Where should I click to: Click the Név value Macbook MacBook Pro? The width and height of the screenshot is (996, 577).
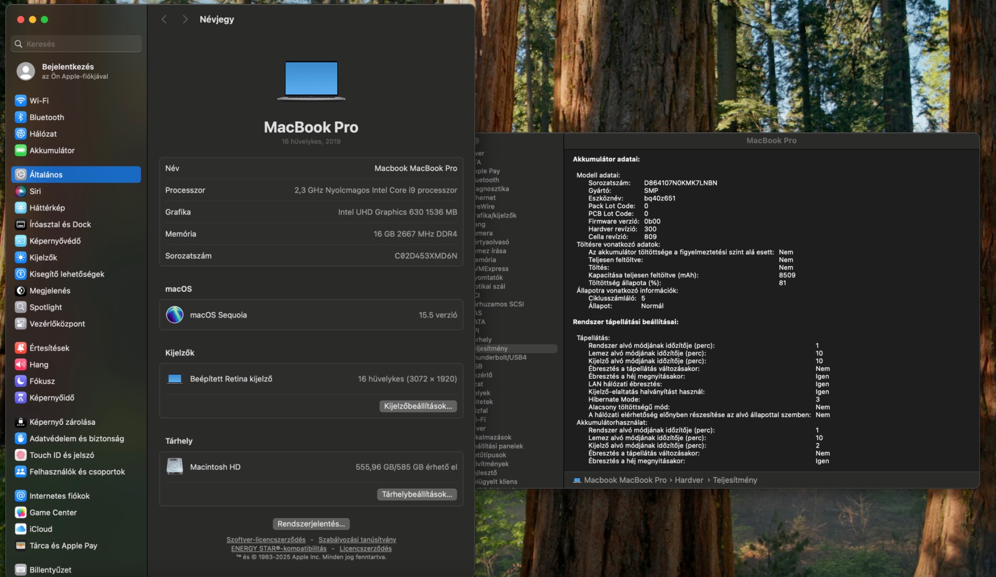tap(416, 168)
